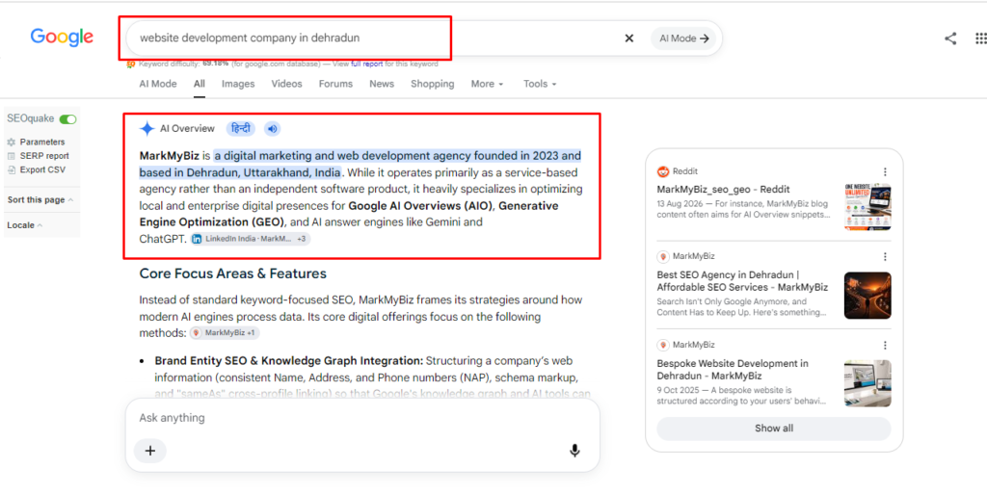Click Show all sources button
Screen dimensions: 987x494
point(774,429)
